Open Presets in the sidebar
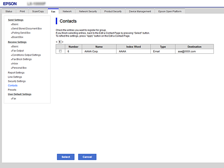Screen dimensions: 224x168 [12, 90]
